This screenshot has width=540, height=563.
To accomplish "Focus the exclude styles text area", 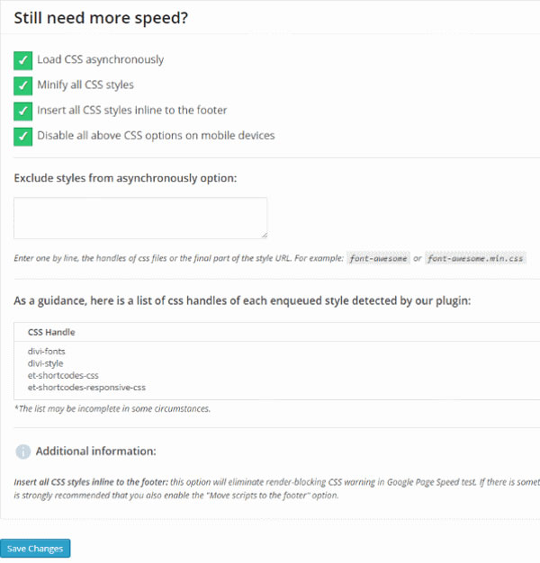I will point(140,218).
